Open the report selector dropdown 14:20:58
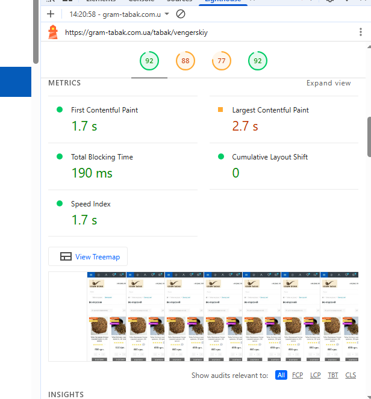The width and height of the screenshot is (371, 399). (x=119, y=14)
